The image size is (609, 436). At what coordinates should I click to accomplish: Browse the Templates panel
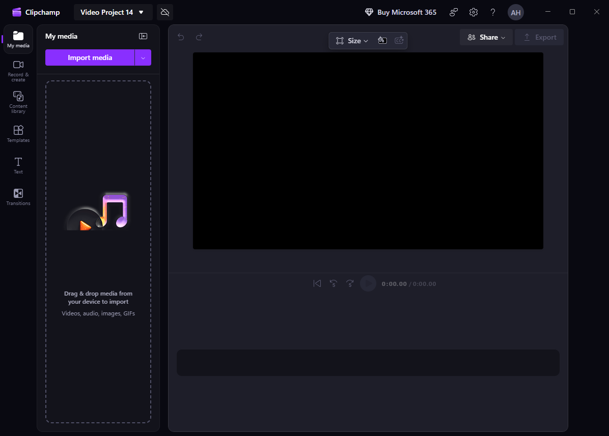click(x=18, y=133)
